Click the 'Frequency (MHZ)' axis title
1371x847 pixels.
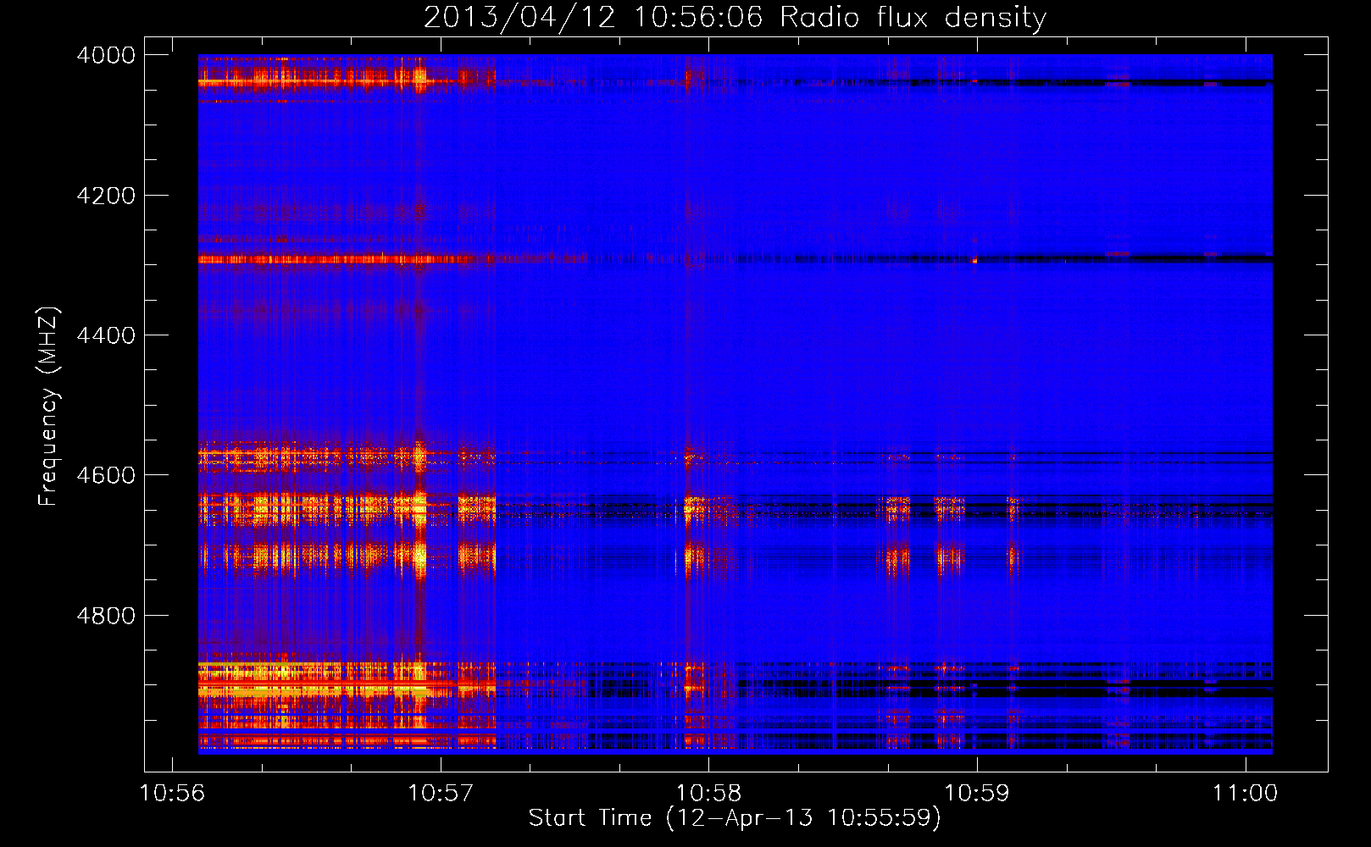(49, 407)
